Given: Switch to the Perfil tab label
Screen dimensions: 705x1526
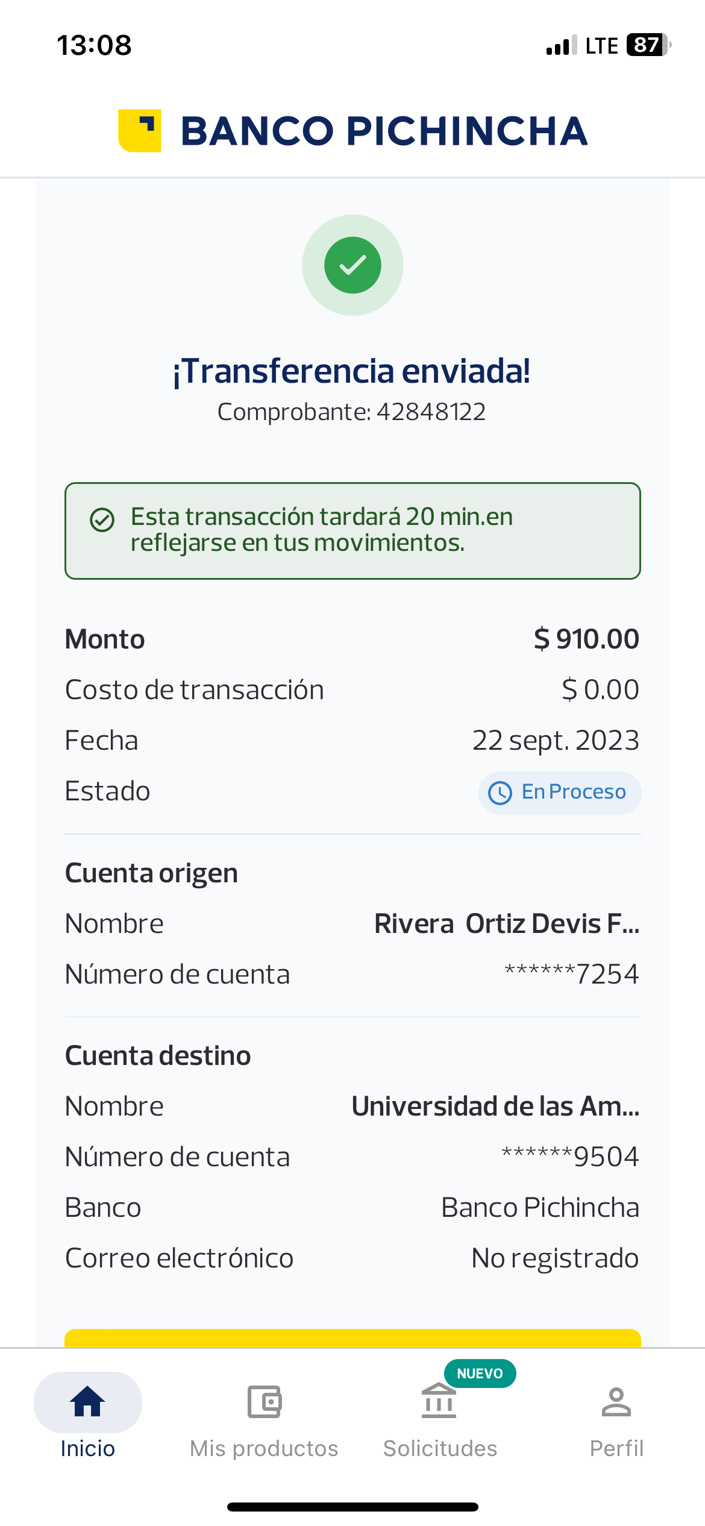Looking at the screenshot, I should (x=616, y=1448).
